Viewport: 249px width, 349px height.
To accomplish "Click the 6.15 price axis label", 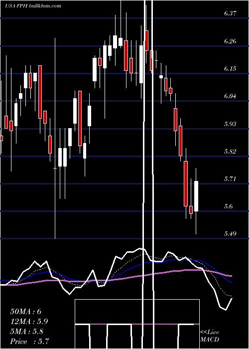I will coord(230,69).
